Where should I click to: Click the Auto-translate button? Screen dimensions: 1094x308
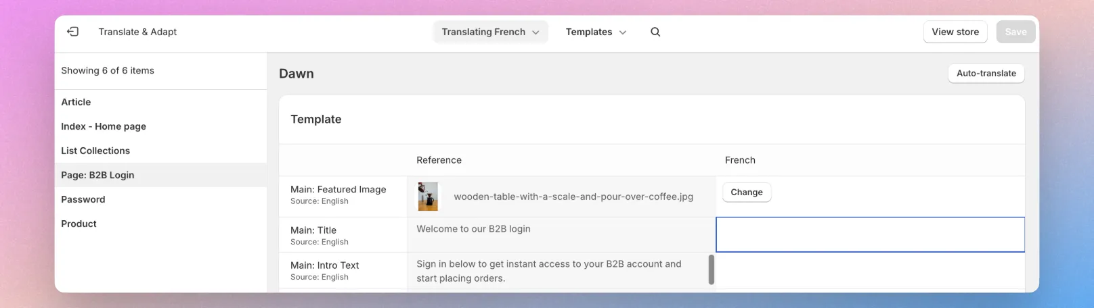point(986,73)
